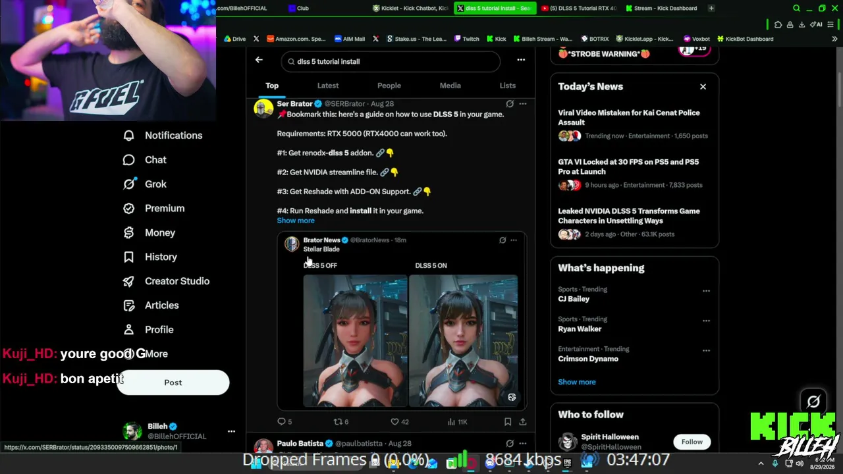Click the search field with dlss 5 query
This screenshot has width=843, height=474.
(x=391, y=61)
